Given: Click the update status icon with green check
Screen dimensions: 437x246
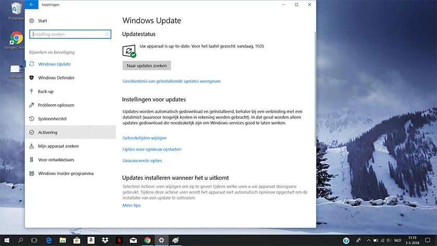Looking at the screenshot, I should click(129, 51).
